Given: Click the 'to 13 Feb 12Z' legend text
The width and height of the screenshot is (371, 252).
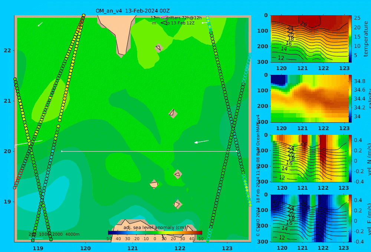Looking at the screenshot, I should pos(180,23).
